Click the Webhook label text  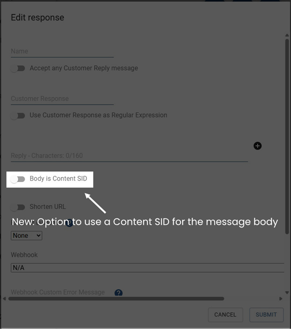point(24,255)
